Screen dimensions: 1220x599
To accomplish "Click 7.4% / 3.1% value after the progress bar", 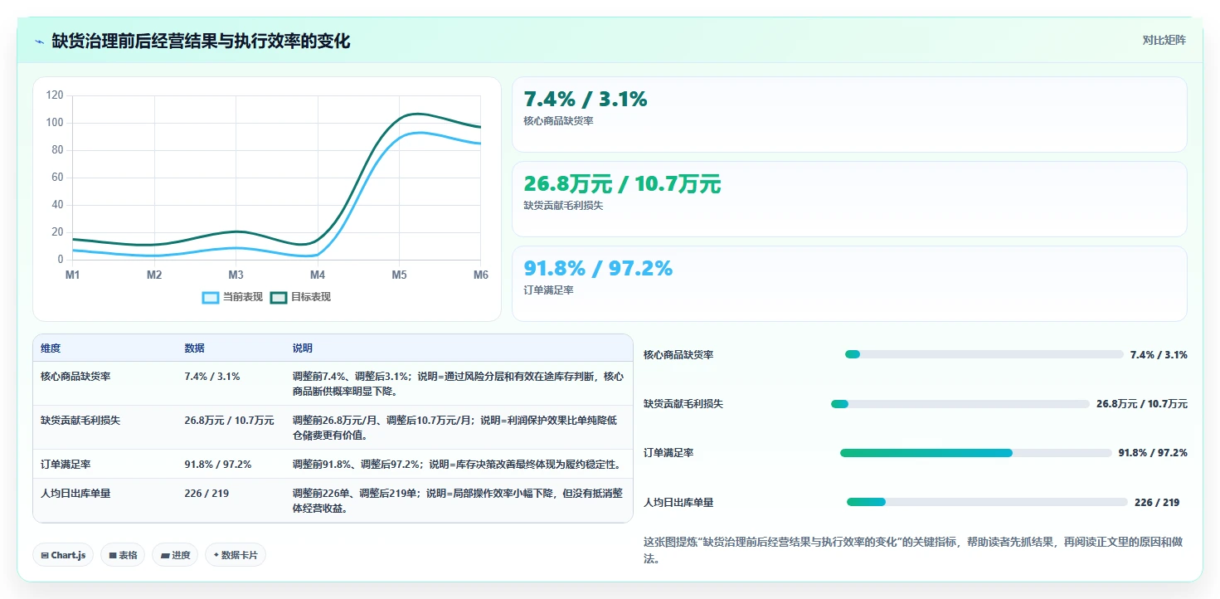I will click(1159, 354).
